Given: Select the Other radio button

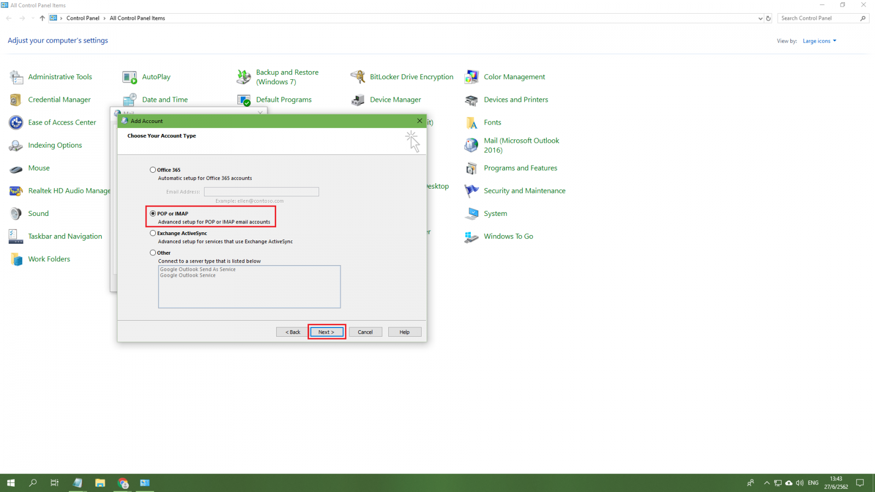Looking at the screenshot, I should coord(153,253).
